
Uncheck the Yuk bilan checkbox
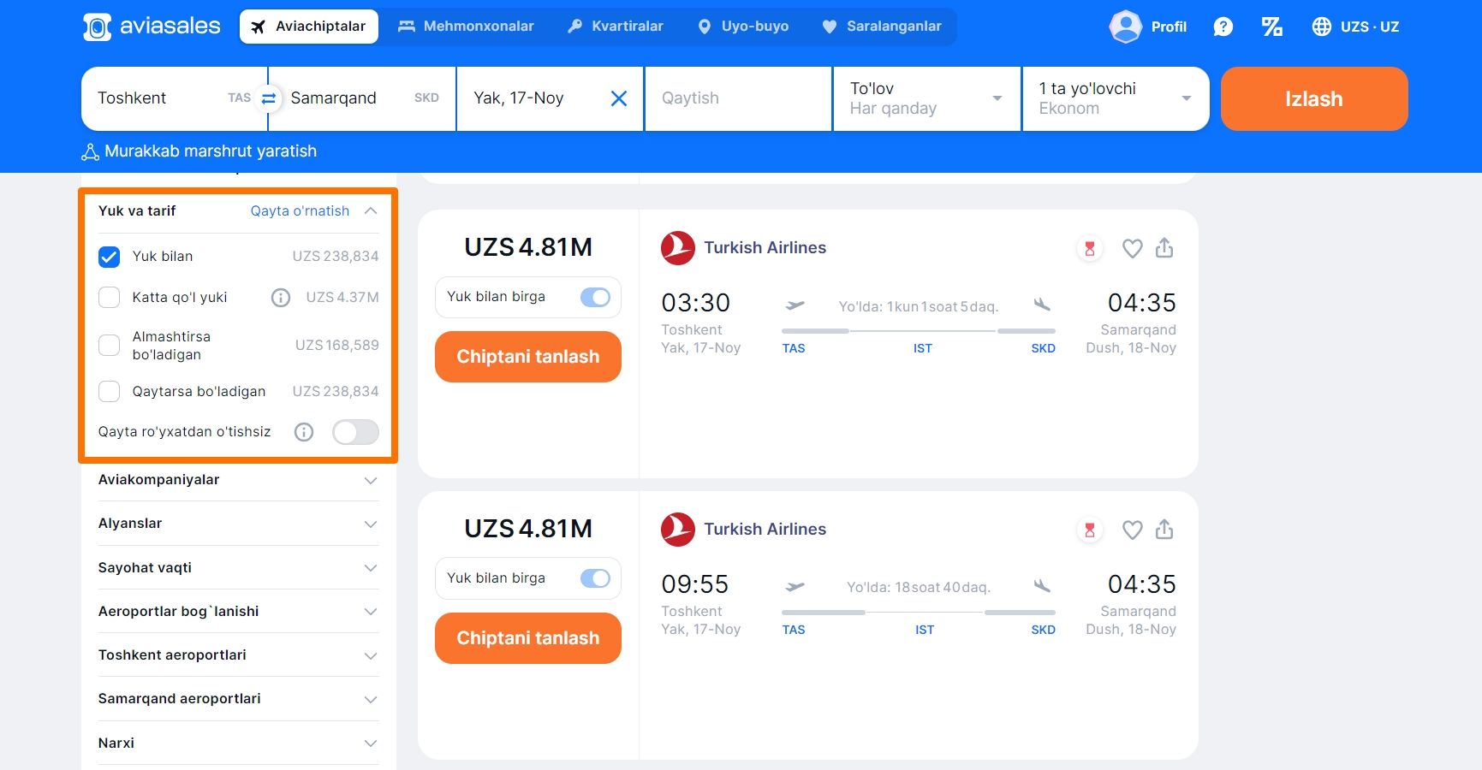pos(109,257)
